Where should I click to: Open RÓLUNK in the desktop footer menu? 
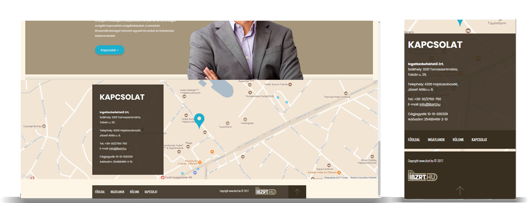click(x=134, y=192)
